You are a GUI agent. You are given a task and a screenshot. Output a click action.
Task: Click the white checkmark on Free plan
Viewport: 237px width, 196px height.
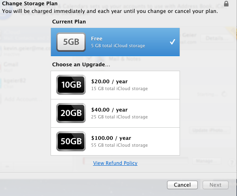pos(172,42)
